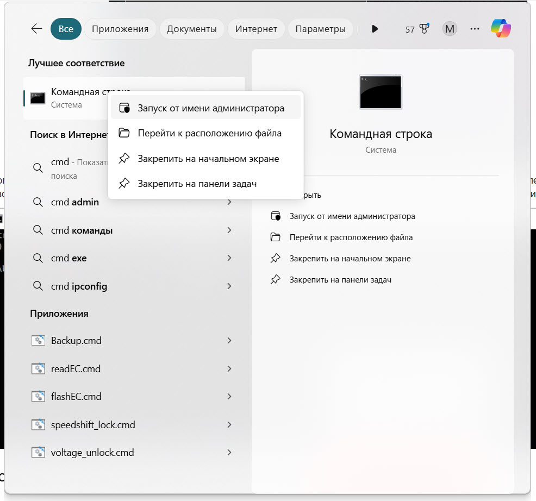Click the voltage_unlock.cmd file icon
Viewport: 536px width, 501px height.
pyautogui.click(x=39, y=452)
